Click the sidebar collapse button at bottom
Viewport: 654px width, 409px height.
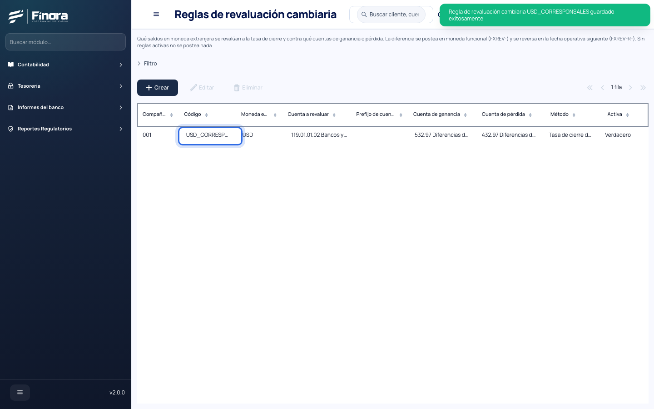20,392
